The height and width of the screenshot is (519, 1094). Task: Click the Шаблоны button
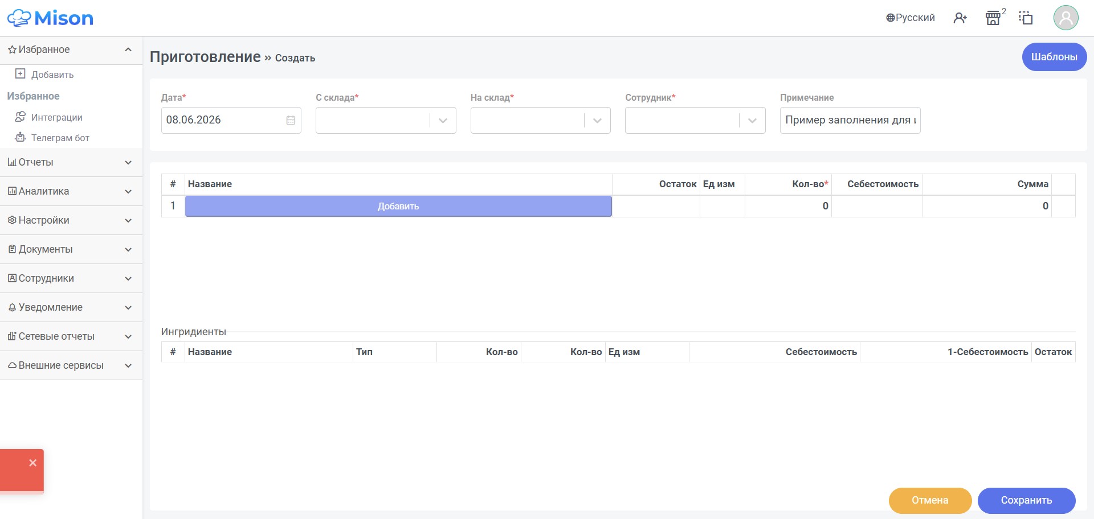tap(1054, 57)
